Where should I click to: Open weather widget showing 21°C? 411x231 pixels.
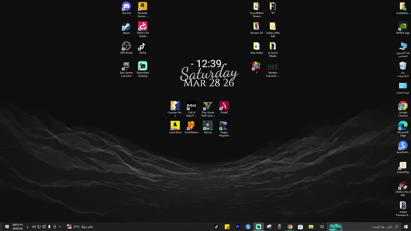[x=80, y=227]
